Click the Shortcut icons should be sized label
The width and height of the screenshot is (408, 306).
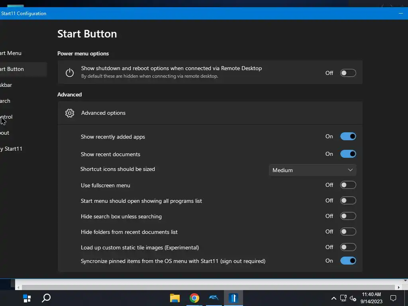[118, 169]
